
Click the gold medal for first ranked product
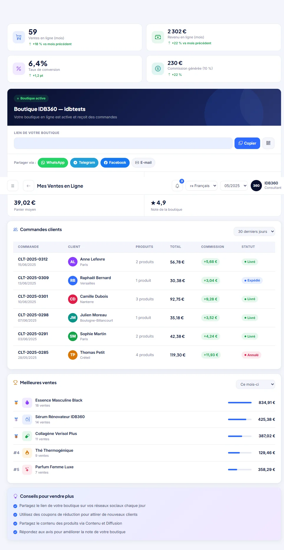click(16, 402)
